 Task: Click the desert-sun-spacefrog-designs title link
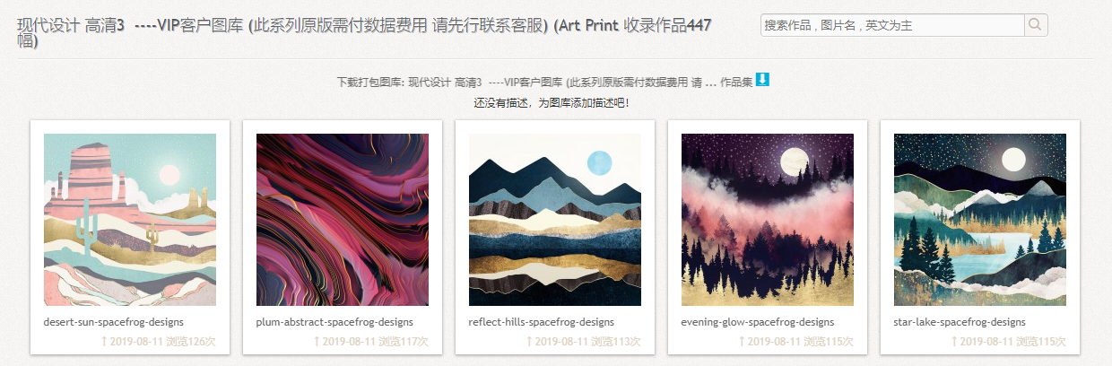114,322
